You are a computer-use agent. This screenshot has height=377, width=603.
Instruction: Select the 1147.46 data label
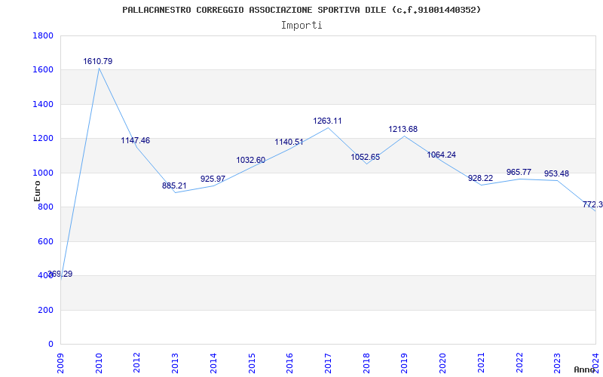pos(136,140)
